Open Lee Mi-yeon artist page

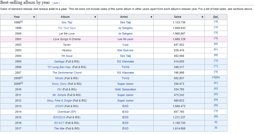click(125, 39)
